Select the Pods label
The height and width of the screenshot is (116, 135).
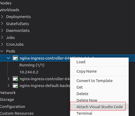point(11,51)
